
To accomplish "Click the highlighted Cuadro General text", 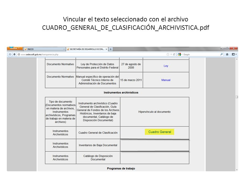I will pyautogui.click(x=159, y=132).
